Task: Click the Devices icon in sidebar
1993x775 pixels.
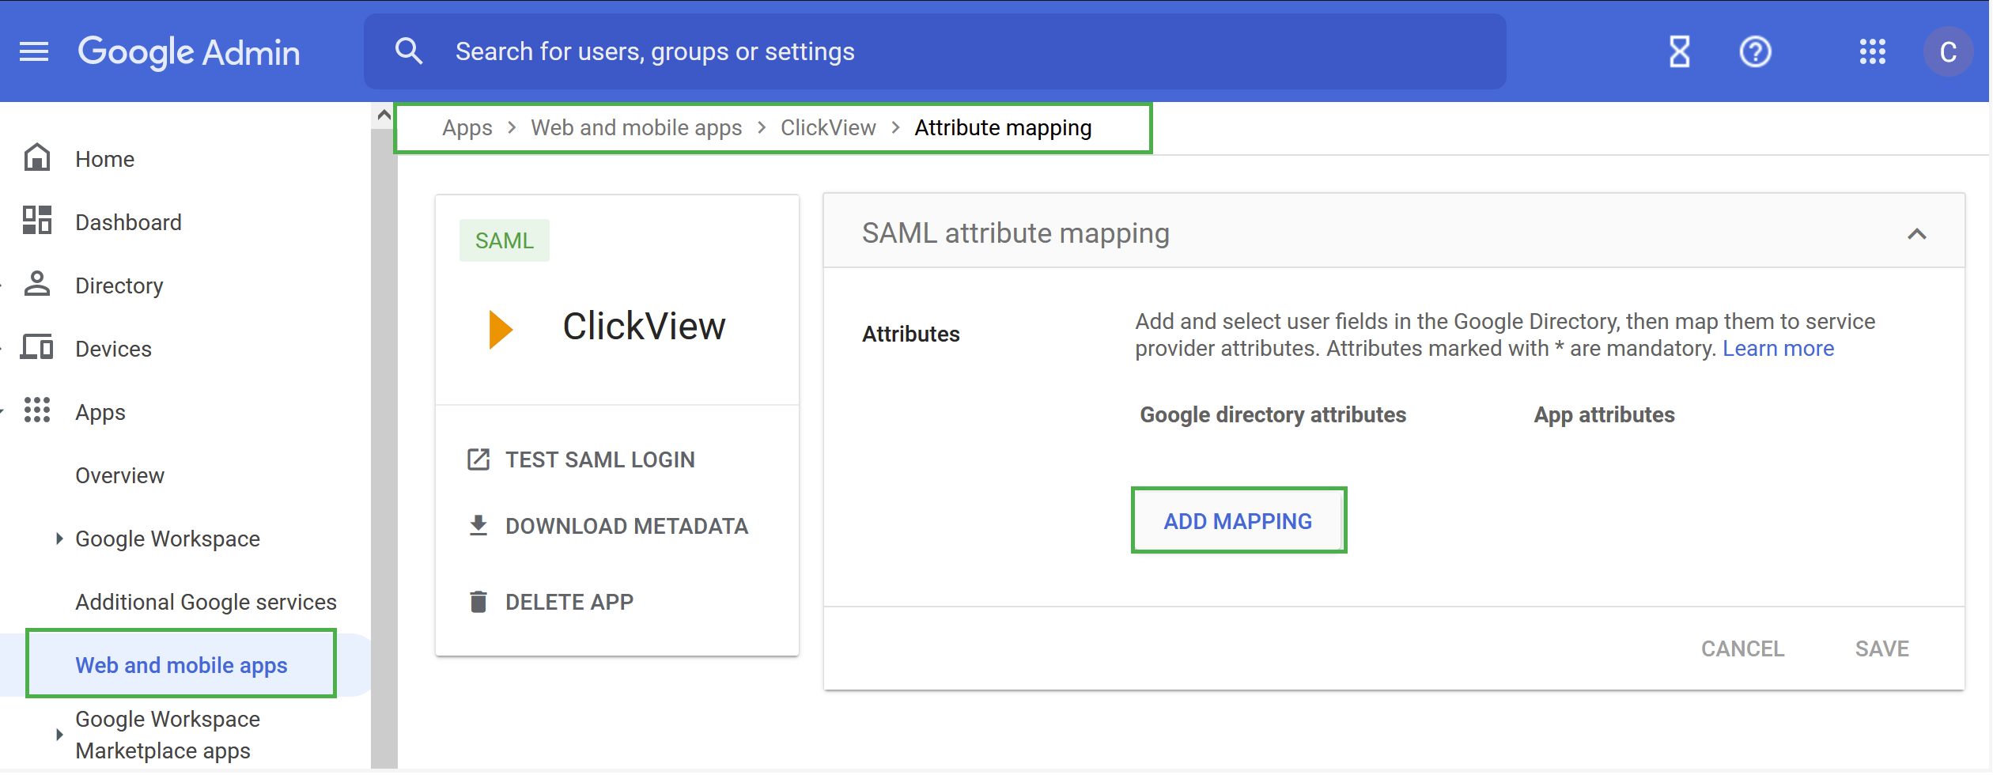Action: point(37,347)
